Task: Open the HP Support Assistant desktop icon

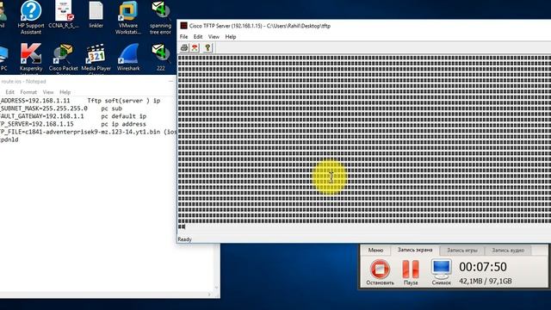Action: 31,17
